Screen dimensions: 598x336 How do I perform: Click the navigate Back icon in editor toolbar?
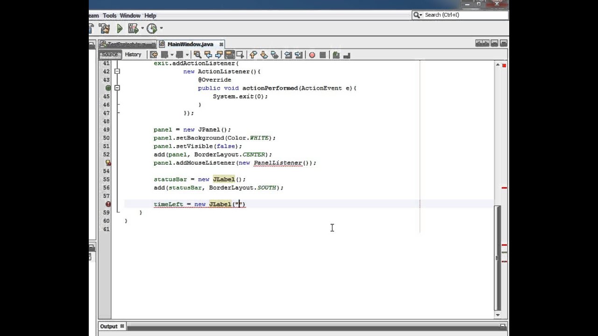(x=164, y=55)
